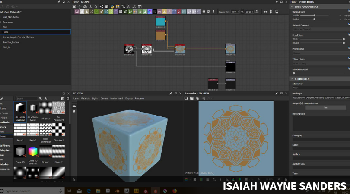Click the filter funnel icon beside library search

[40, 98]
